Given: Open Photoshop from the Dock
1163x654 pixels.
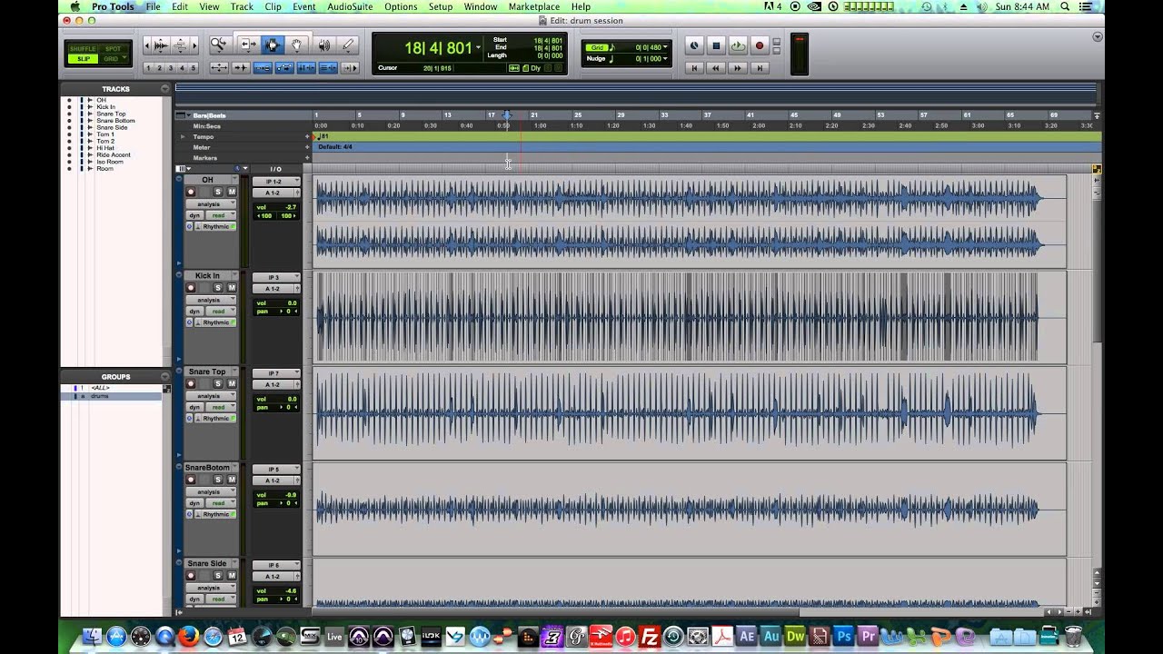Looking at the screenshot, I should click(844, 637).
